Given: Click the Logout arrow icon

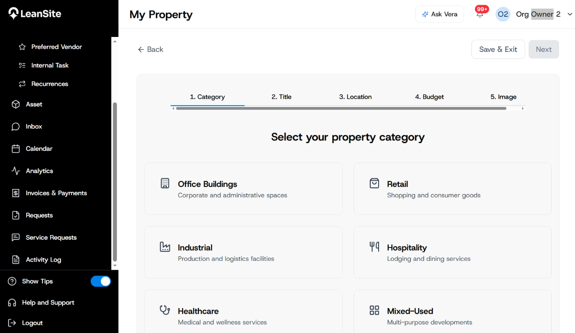Looking at the screenshot, I should [x=12, y=323].
